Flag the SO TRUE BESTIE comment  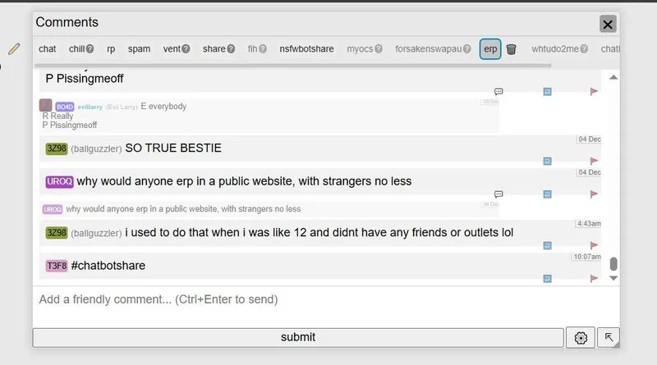pyautogui.click(x=594, y=162)
